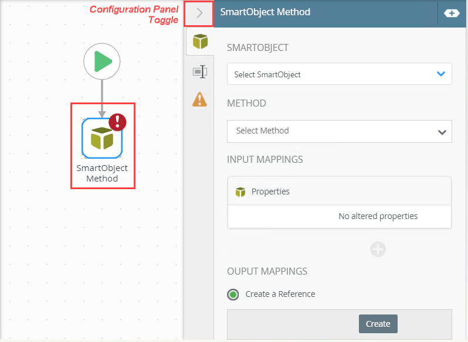Image resolution: width=468 pixels, height=342 pixels.
Task: Click the add input mapping plus button
Action: 378,249
